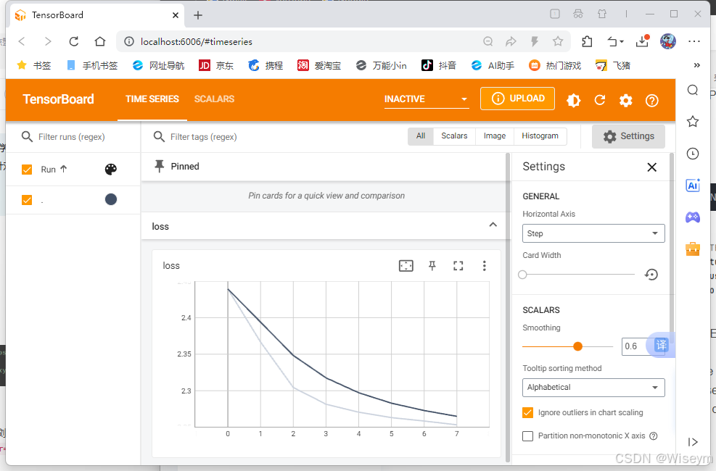Click the browser home button
Image resolution: width=716 pixels, height=471 pixels.
point(99,41)
